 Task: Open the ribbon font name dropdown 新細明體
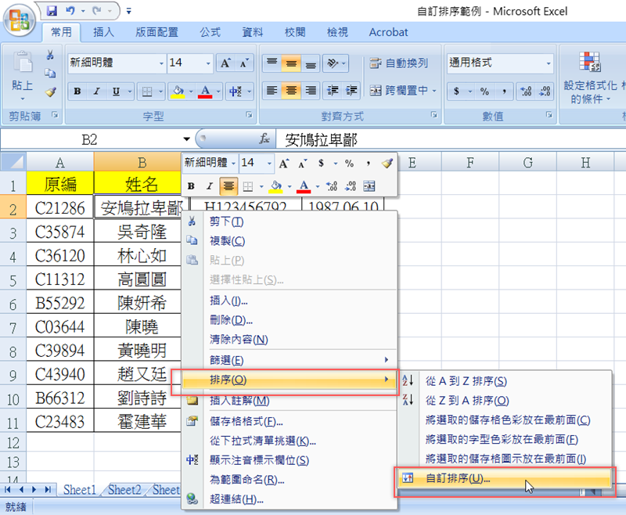coord(161,63)
